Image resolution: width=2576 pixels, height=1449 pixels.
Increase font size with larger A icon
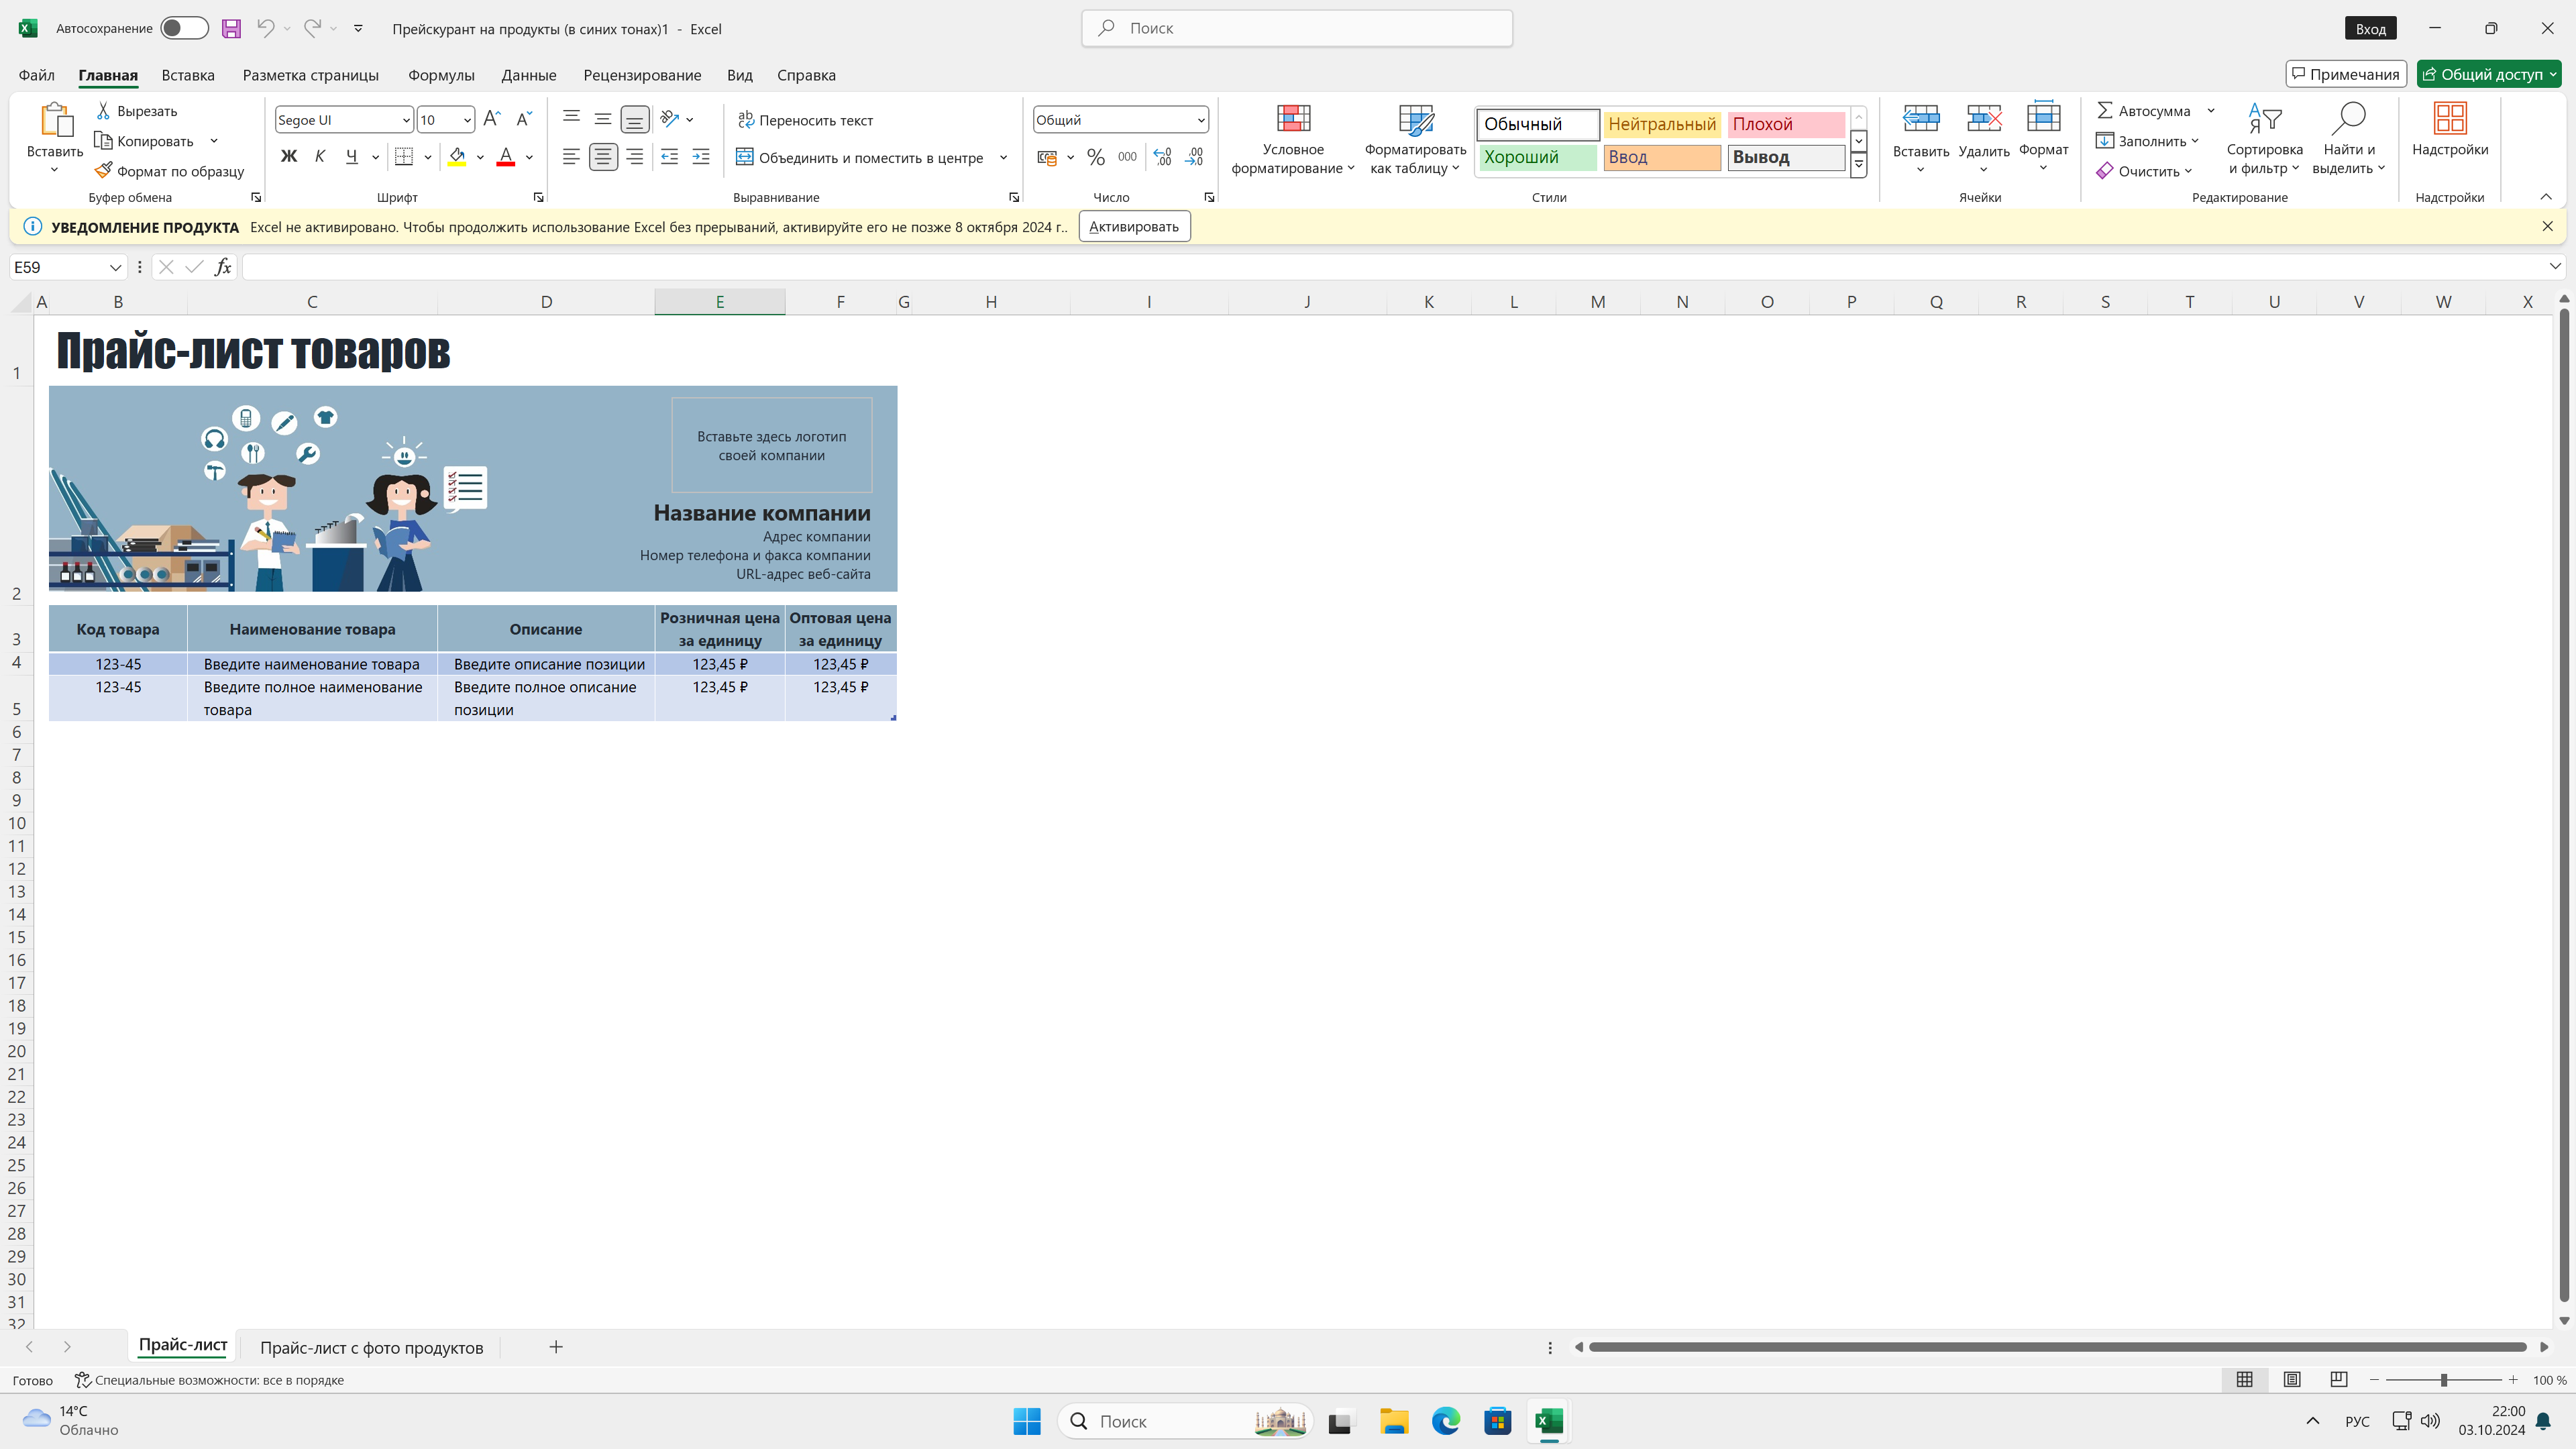pos(491,119)
